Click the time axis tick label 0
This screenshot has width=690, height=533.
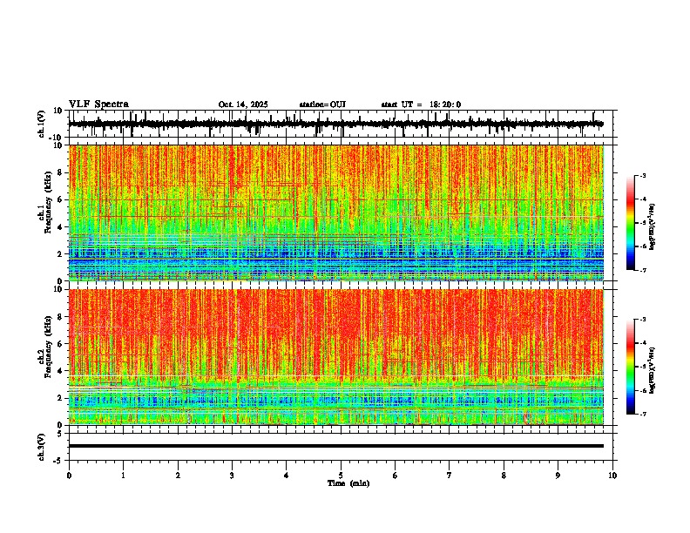69,476
